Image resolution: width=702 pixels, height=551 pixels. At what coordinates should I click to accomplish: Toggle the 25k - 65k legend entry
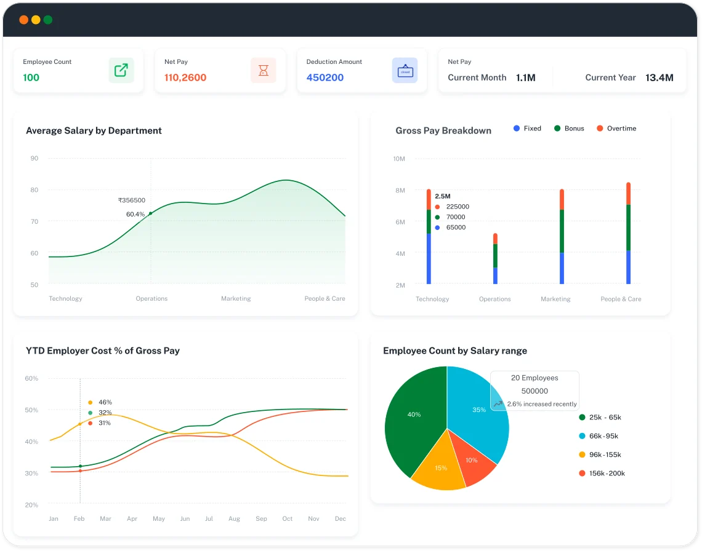pyautogui.click(x=600, y=418)
